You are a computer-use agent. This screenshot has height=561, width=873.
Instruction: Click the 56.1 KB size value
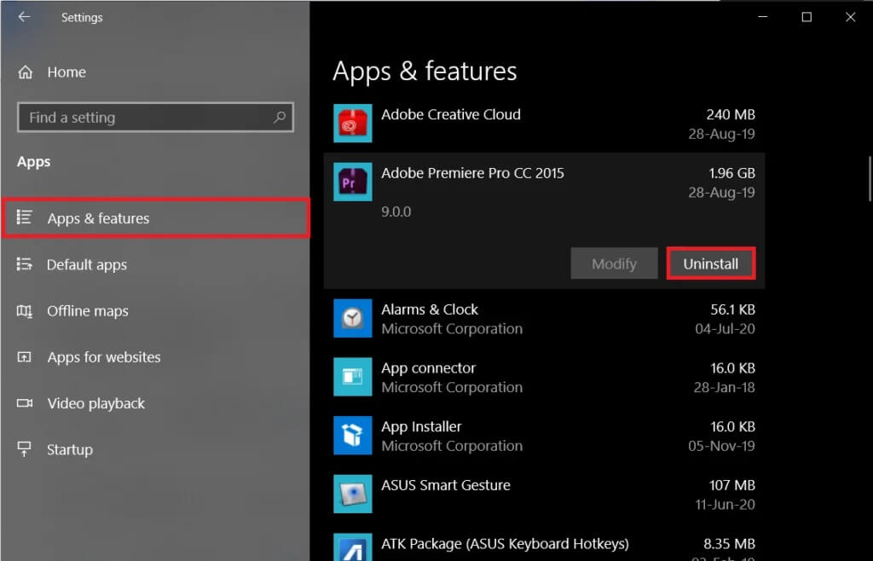[732, 309]
